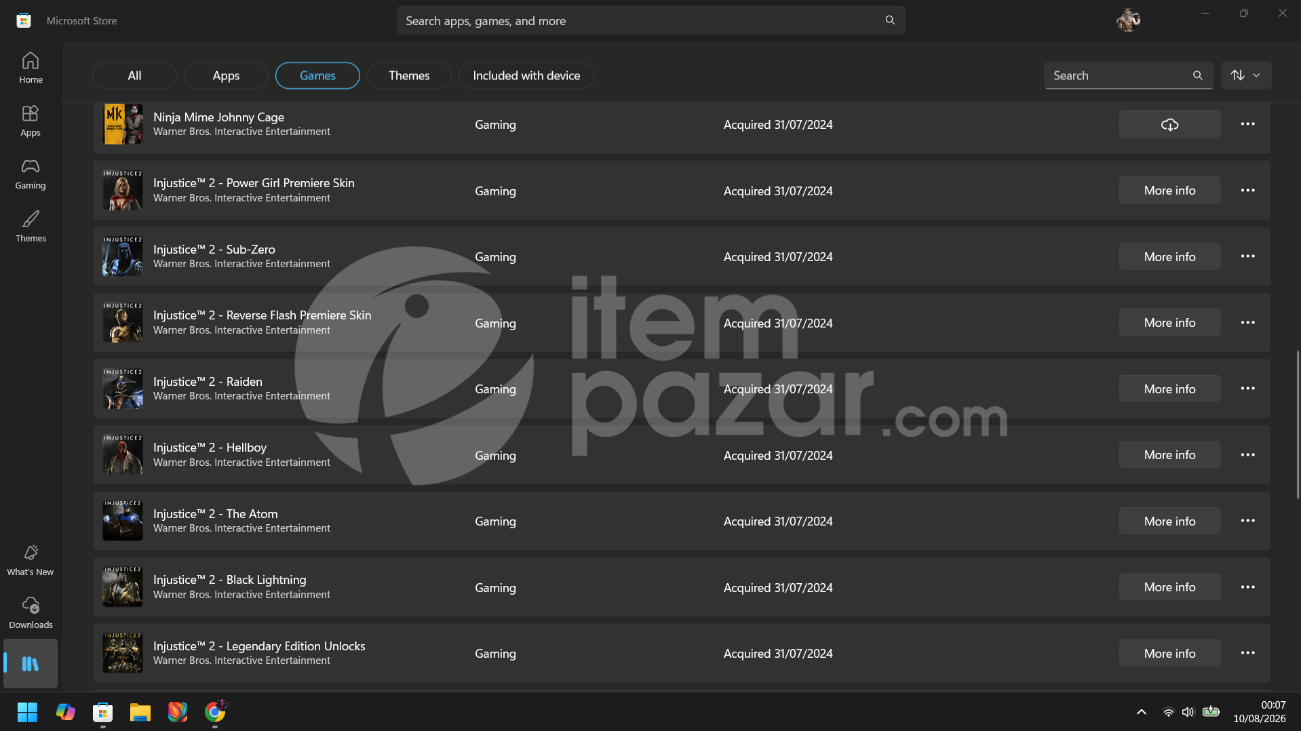This screenshot has height=731, width=1301.
Task: Select the Themes filter tab
Action: (409, 75)
